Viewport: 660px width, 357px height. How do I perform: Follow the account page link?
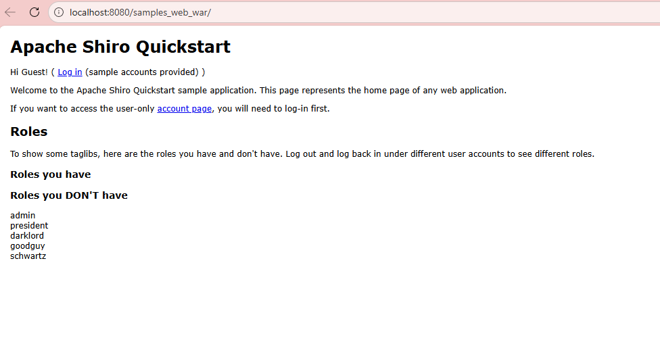[184, 109]
